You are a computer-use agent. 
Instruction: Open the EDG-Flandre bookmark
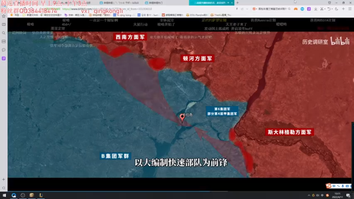tap(196, 15)
